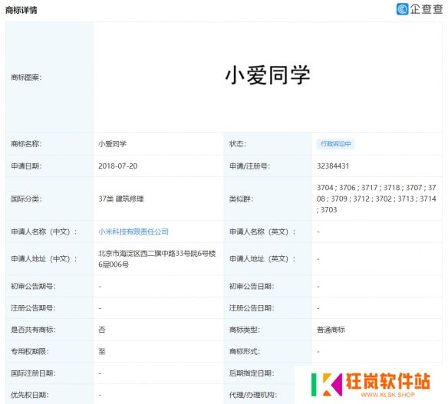The width and height of the screenshot is (448, 404).
Task: Click the 国际分类 label
Action: tap(26, 199)
